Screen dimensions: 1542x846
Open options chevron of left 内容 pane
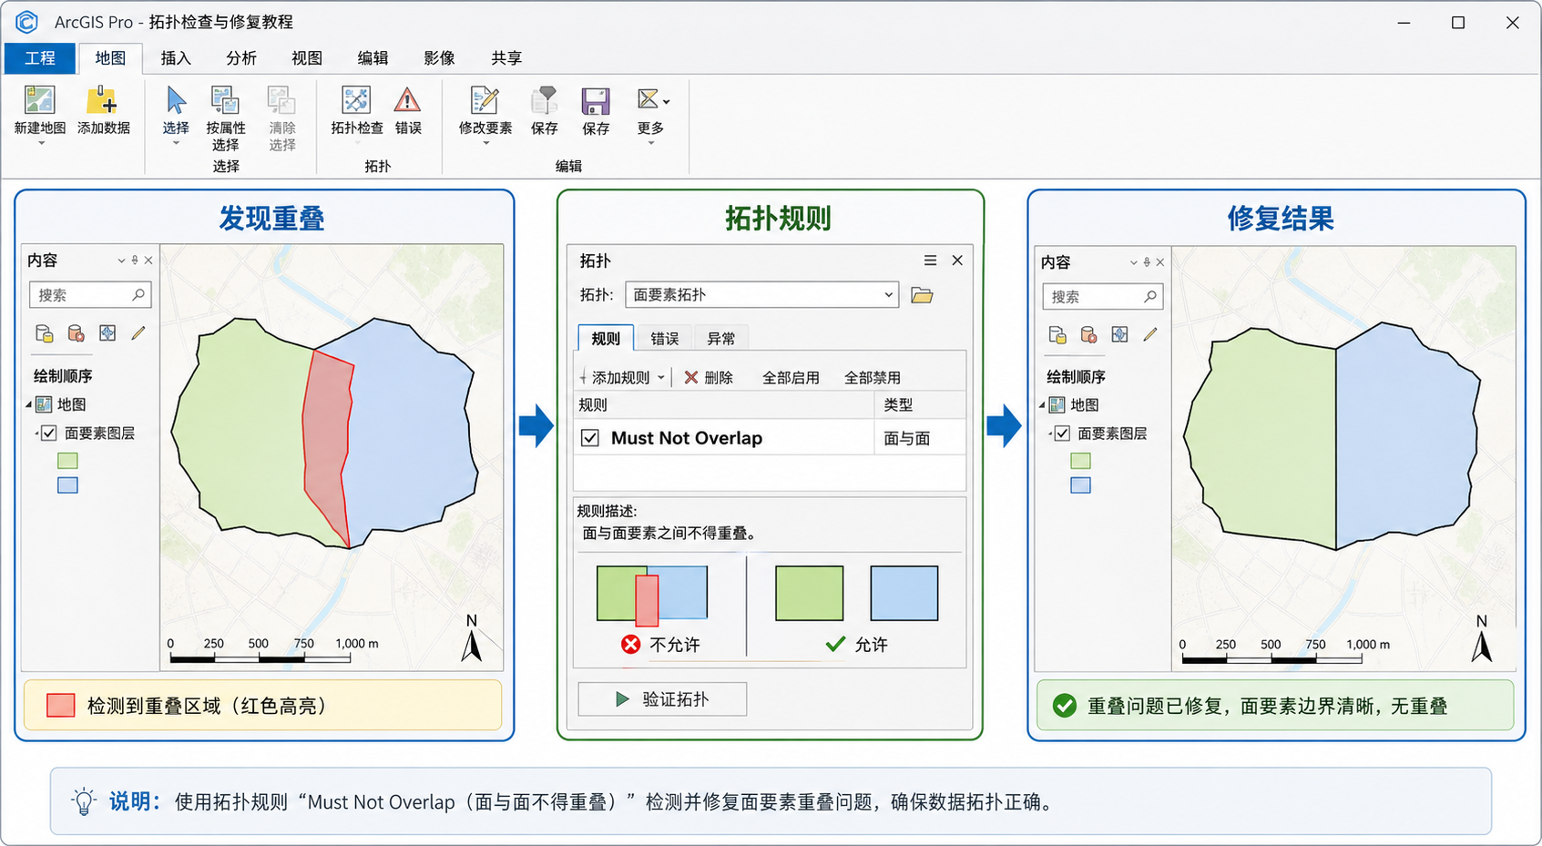coord(121,260)
